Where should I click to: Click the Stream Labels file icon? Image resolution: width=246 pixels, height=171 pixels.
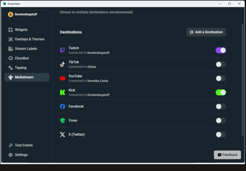(x=10, y=49)
